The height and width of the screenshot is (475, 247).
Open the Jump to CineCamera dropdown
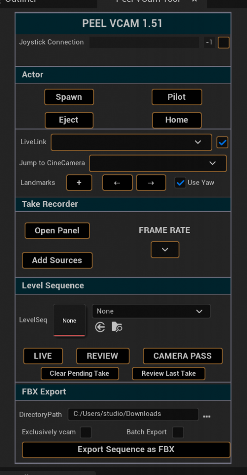(x=158, y=163)
